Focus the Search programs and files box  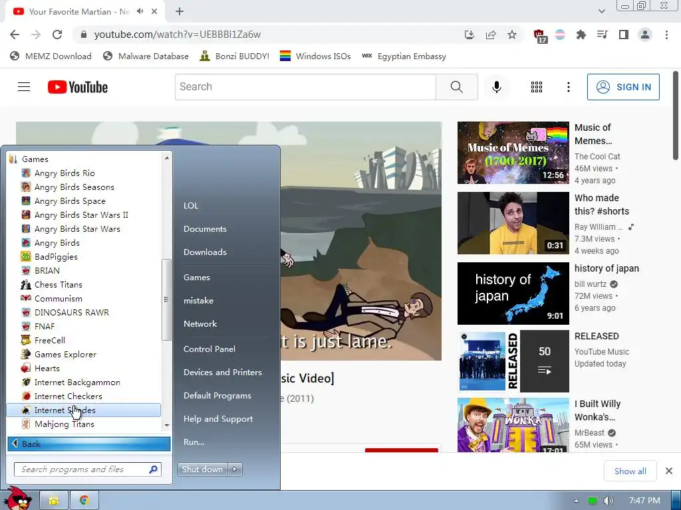pos(88,469)
